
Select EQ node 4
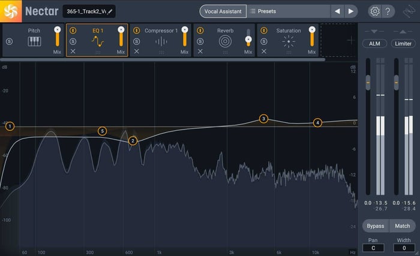[x=317, y=123]
